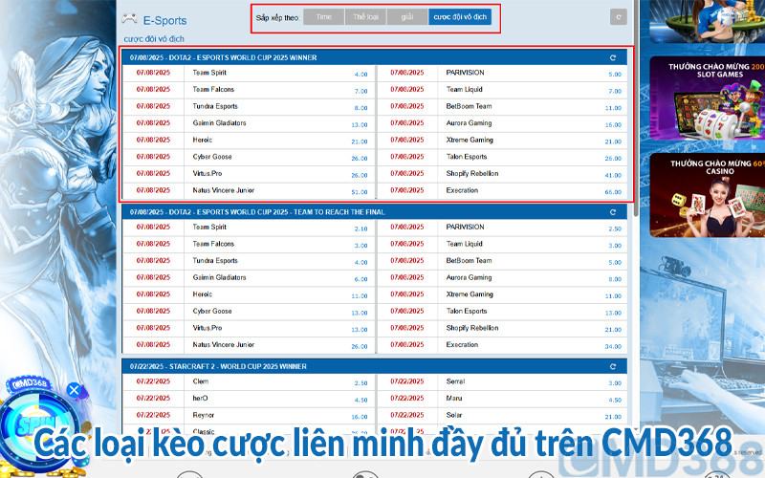Click Virtus.Pro in the winner table
The image size is (765, 478).
tap(207, 174)
